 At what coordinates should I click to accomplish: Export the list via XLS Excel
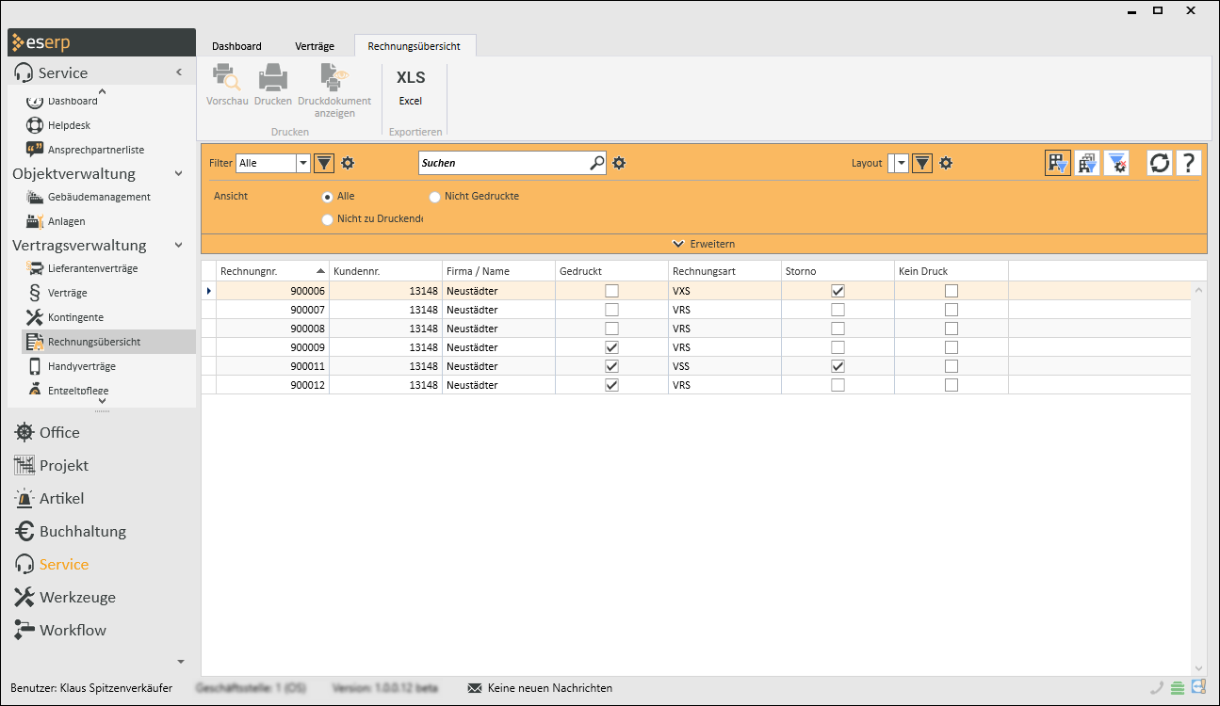coord(411,87)
